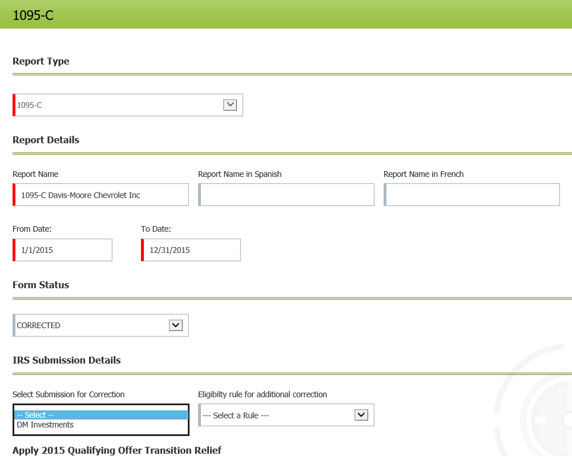Click the Form Status section heading
The height and width of the screenshot is (456, 572).
pyautogui.click(x=41, y=285)
